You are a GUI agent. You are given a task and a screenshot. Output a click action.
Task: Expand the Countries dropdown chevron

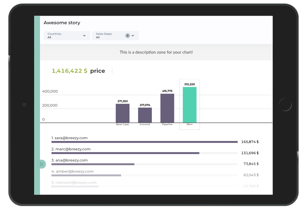tap(84, 36)
